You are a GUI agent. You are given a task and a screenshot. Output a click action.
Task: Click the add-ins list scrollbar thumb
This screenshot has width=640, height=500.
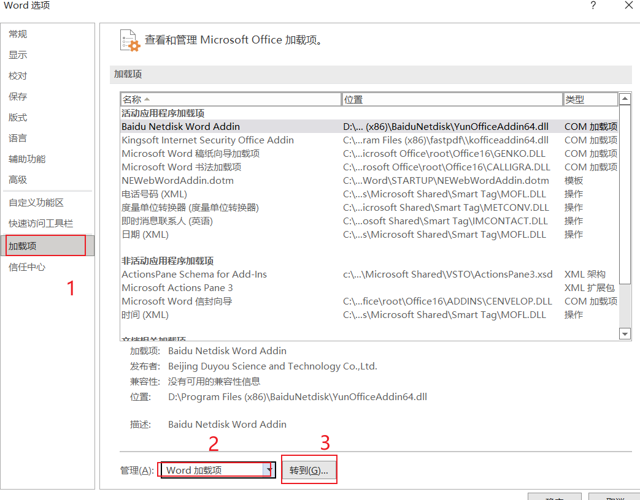(x=625, y=194)
